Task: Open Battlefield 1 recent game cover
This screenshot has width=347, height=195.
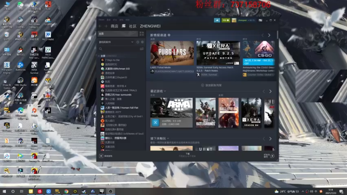Action: click(x=229, y=113)
